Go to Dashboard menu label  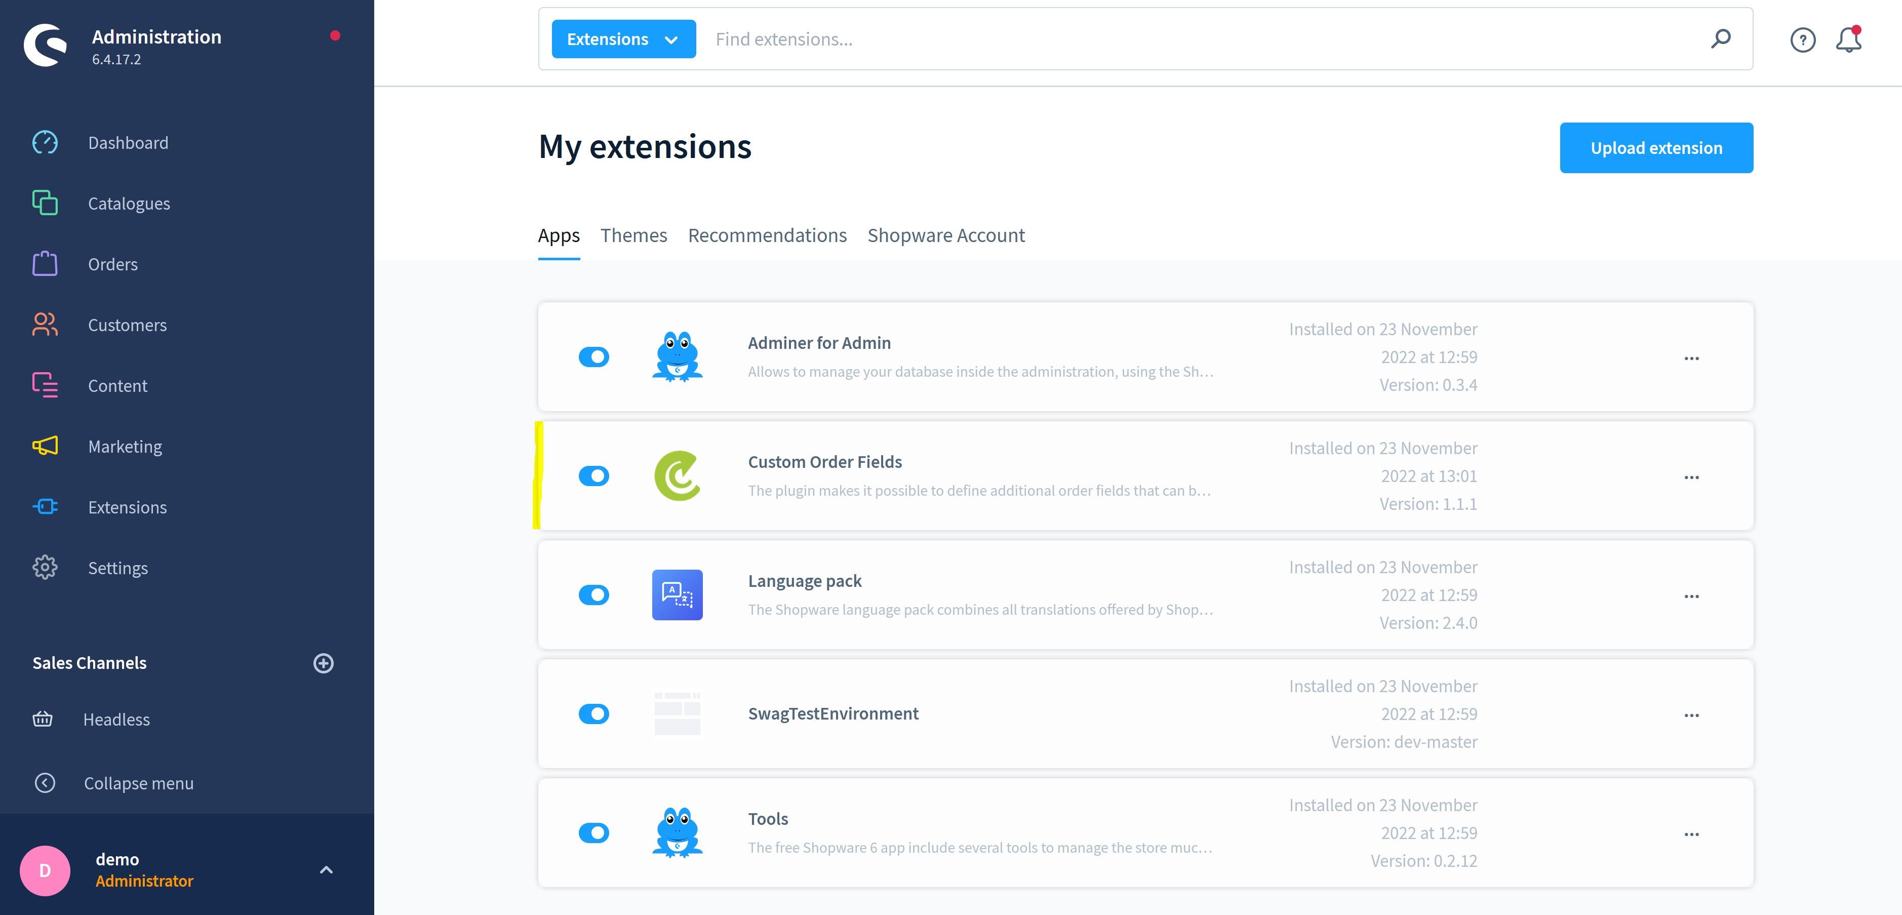click(x=129, y=142)
